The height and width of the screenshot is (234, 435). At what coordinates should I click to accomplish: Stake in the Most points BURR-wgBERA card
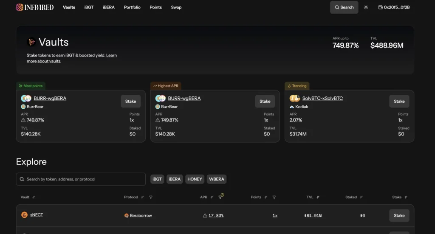[x=130, y=101]
